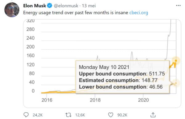Click the orange estimated consumption data marker

[176, 60]
